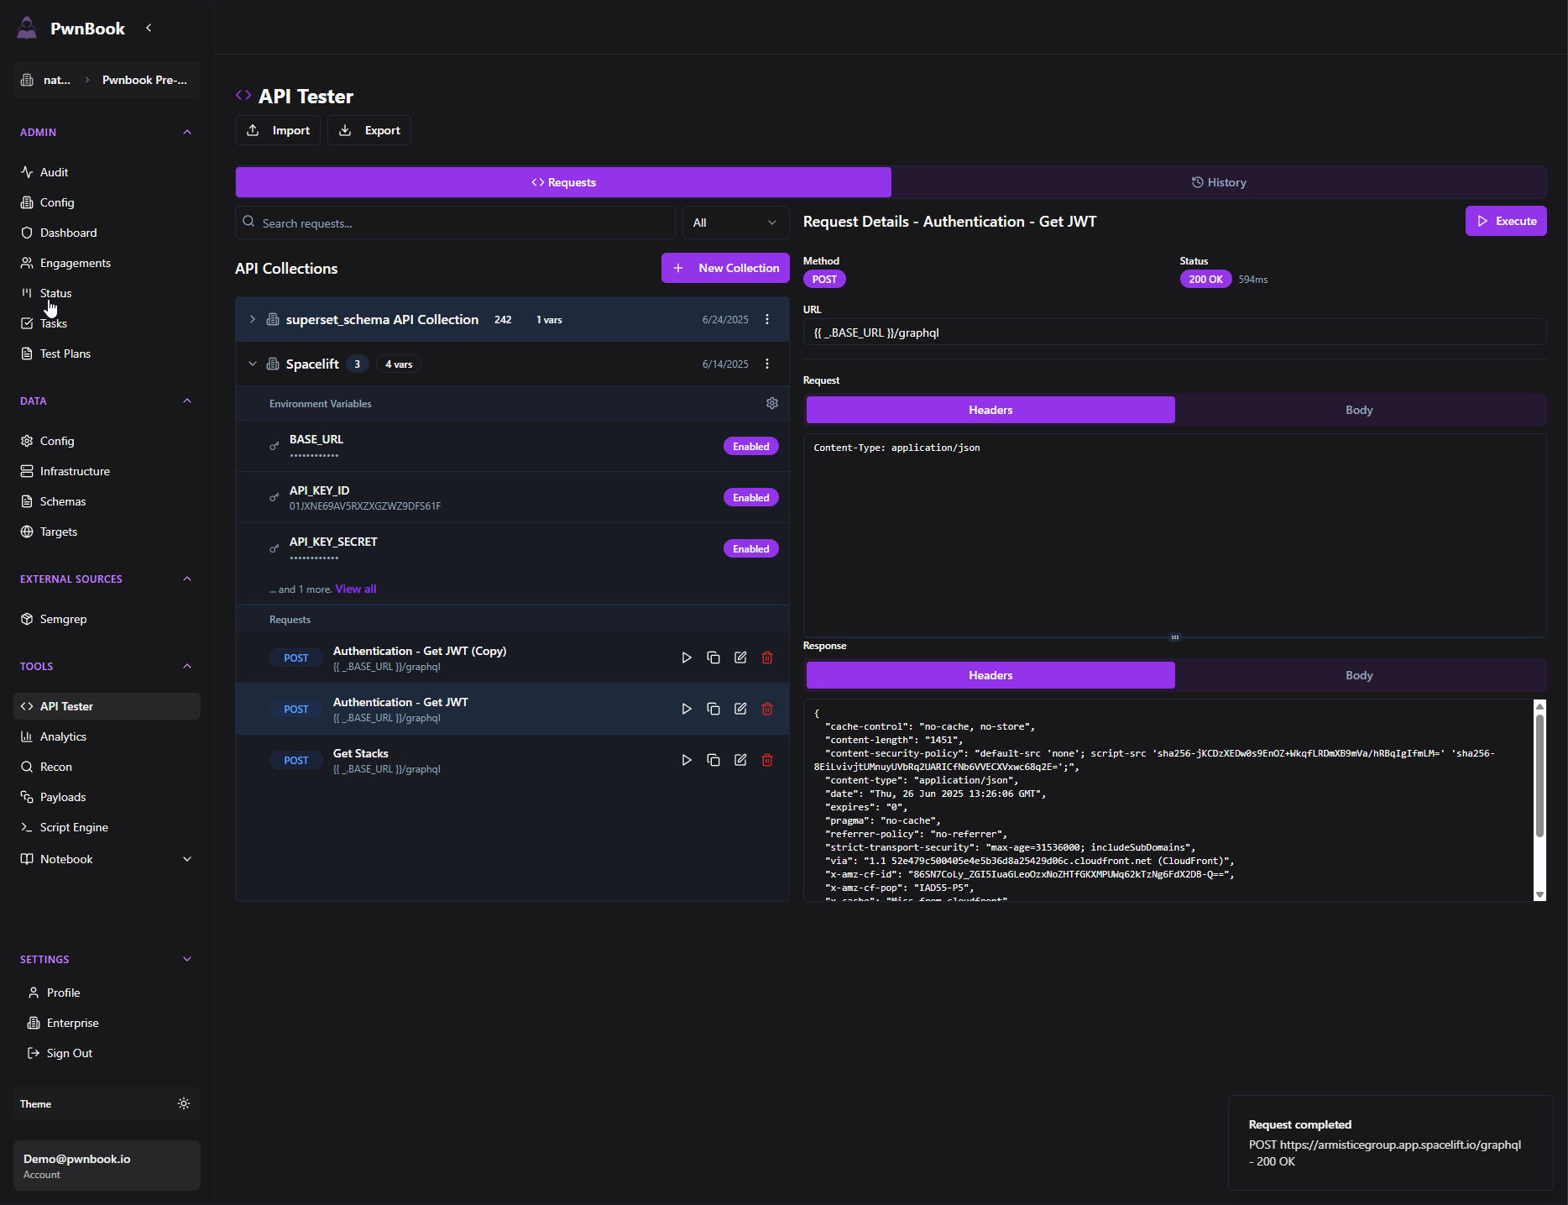The height and width of the screenshot is (1205, 1568).
Task: Collapse the ADMIN section
Action: click(187, 132)
